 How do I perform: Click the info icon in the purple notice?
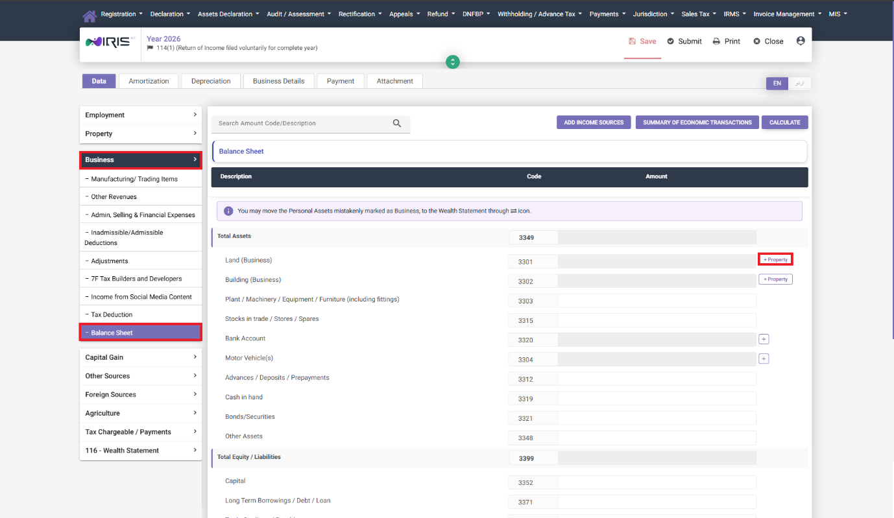[228, 211]
